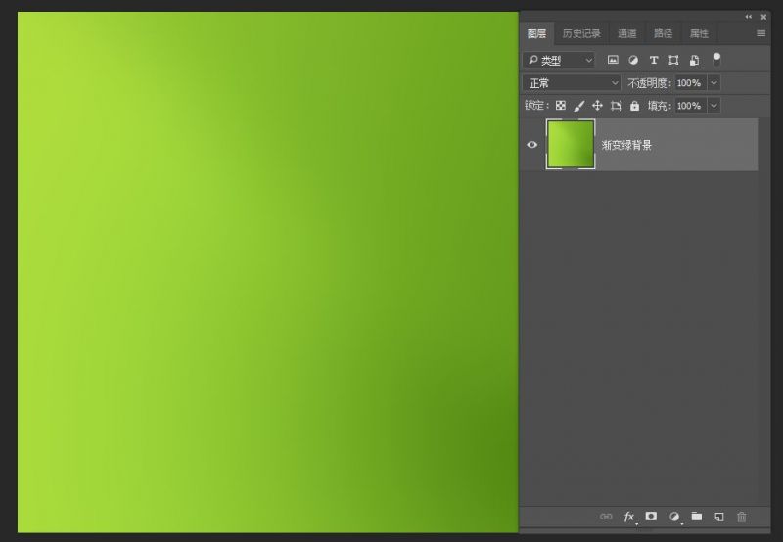Viewport: 783px width, 542px height.
Task: Create a new layer
Action: pyautogui.click(x=718, y=516)
